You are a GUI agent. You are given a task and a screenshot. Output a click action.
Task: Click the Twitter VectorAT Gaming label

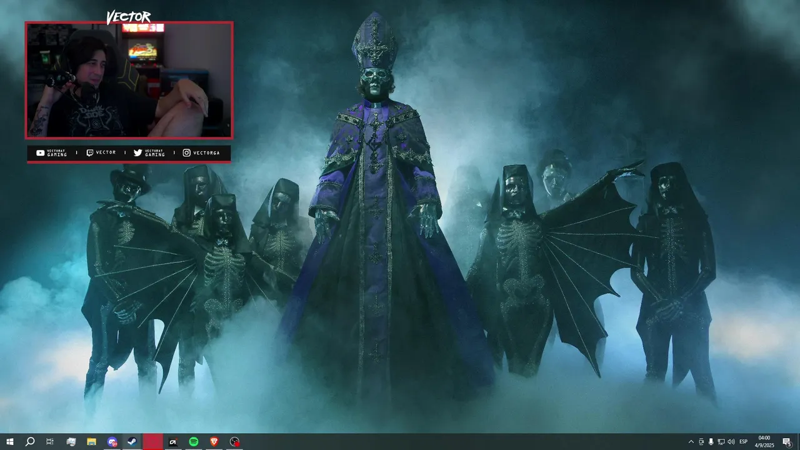[149, 153]
